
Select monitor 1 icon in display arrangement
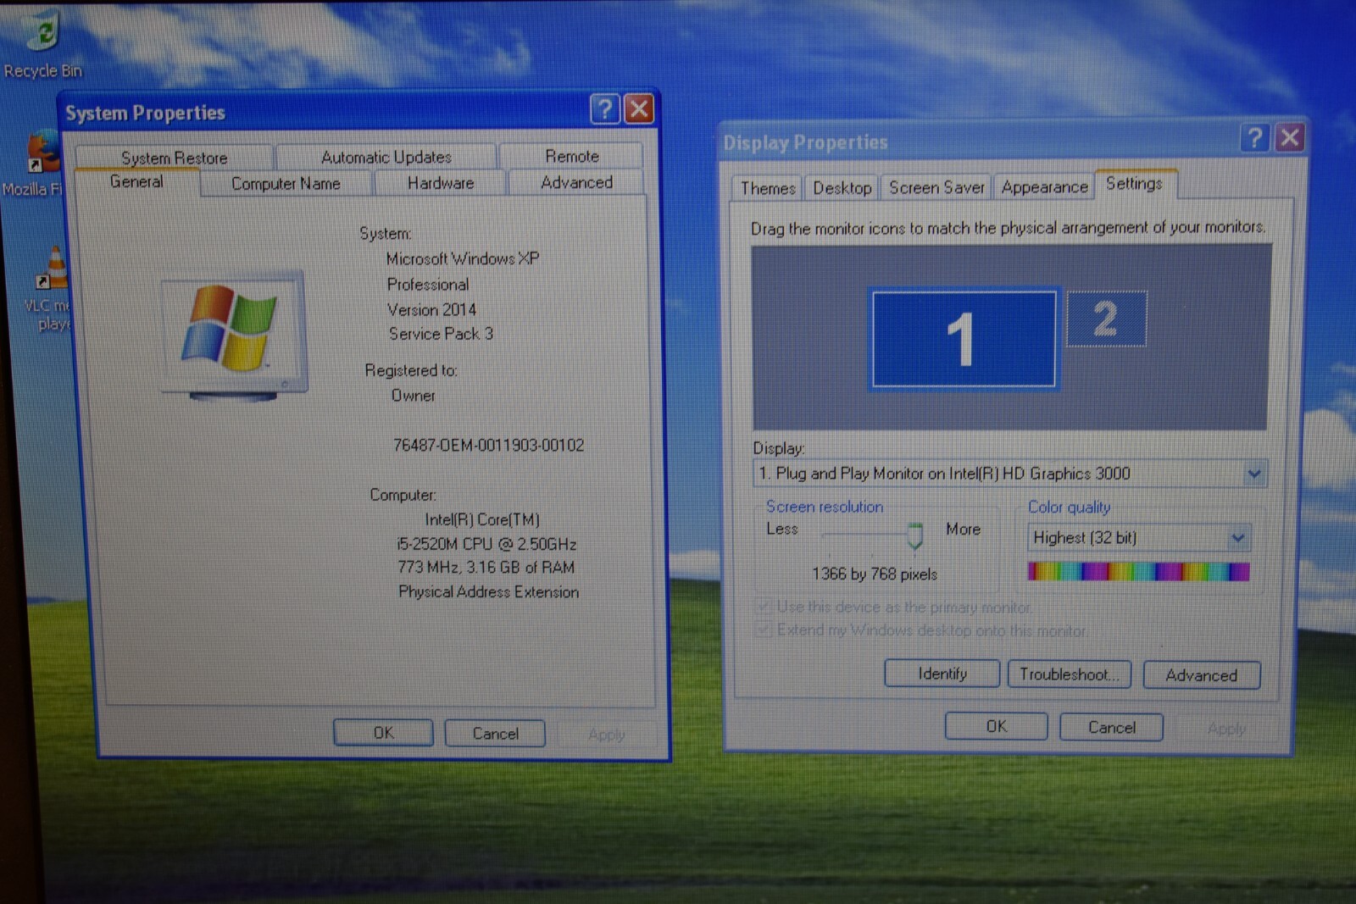pyautogui.click(x=964, y=339)
